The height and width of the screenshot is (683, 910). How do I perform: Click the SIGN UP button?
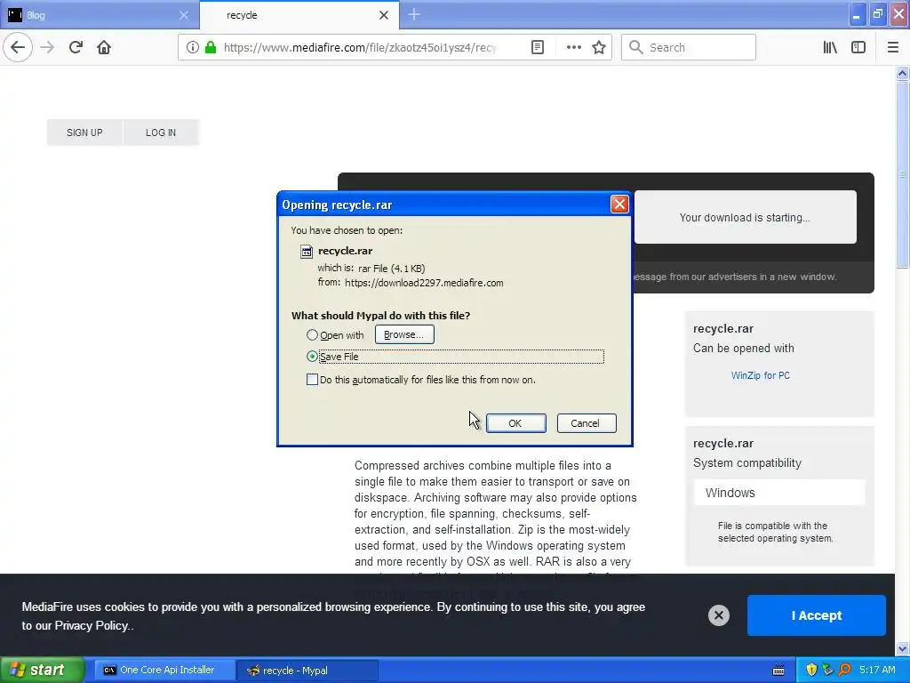pyautogui.click(x=84, y=133)
